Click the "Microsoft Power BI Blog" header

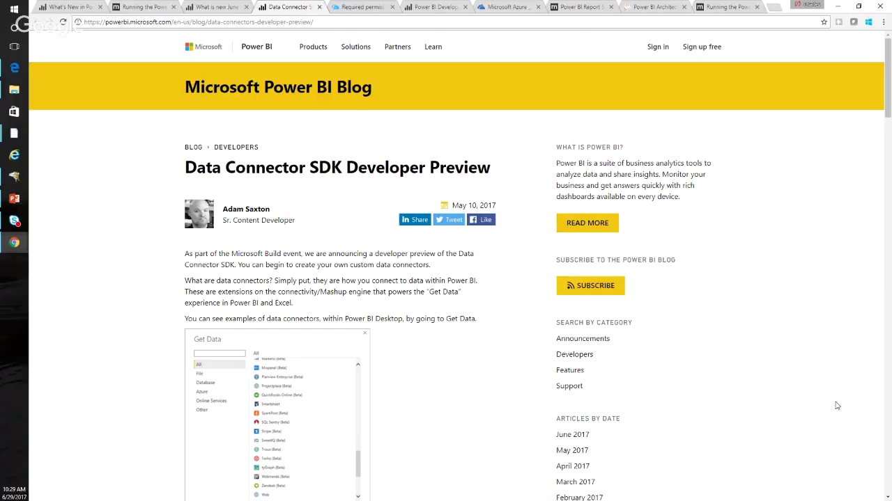[278, 87]
